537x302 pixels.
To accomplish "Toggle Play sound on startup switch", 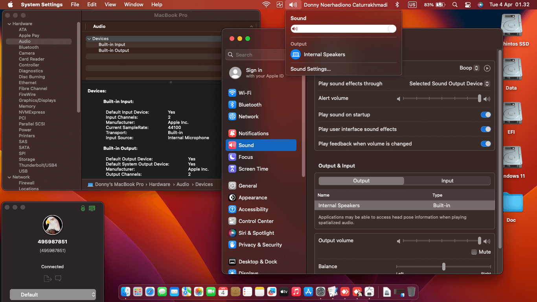I will (486, 115).
